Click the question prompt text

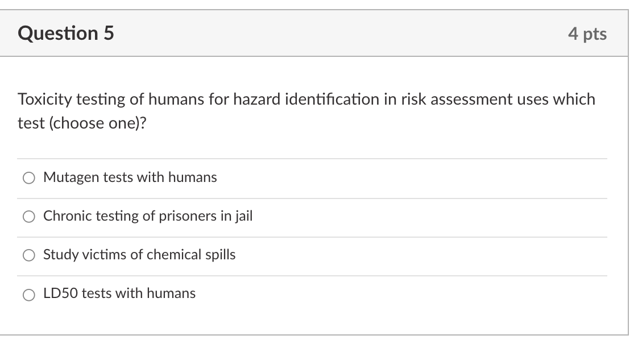pyautogui.click(x=306, y=110)
